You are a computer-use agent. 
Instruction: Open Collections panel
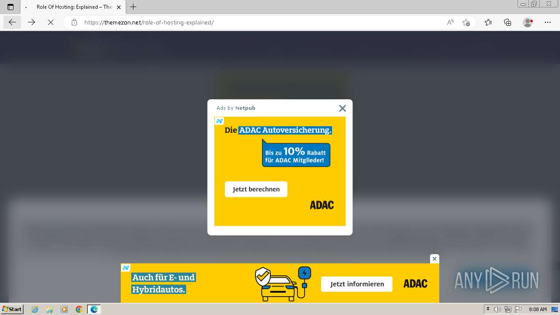click(507, 22)
